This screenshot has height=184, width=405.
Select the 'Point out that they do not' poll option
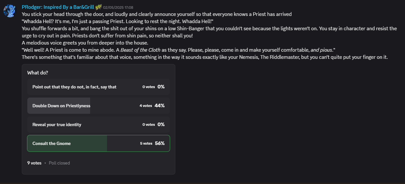pyautogui.click(x=99, y=87)
